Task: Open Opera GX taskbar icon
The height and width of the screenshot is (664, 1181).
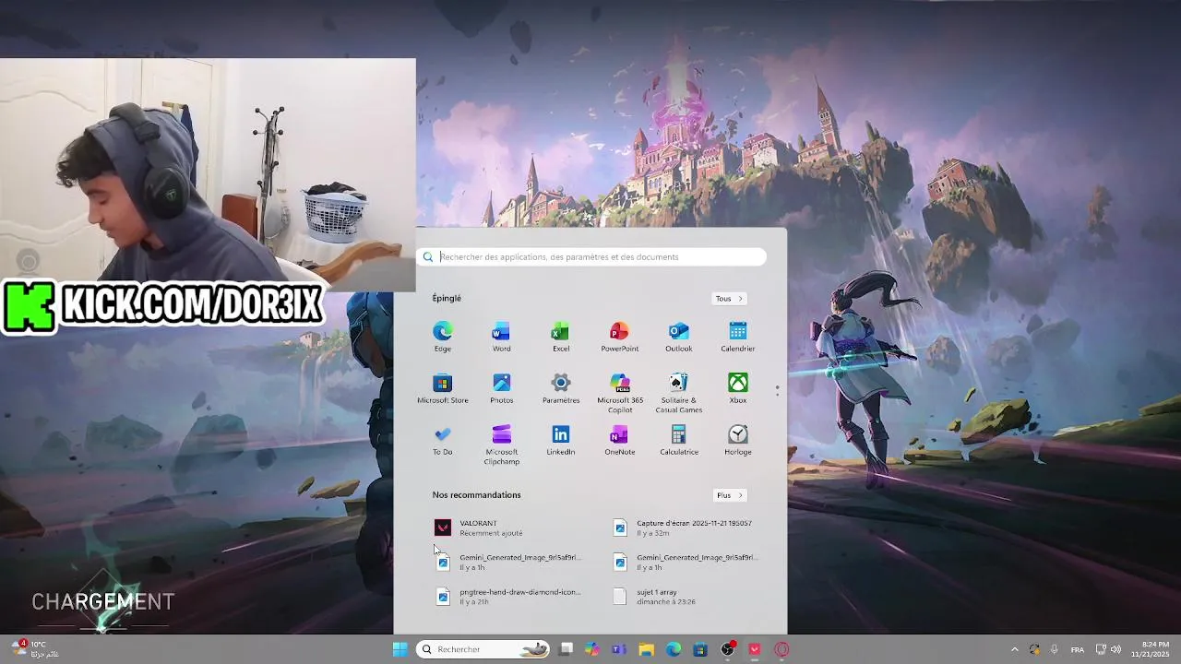Action: 782,649
